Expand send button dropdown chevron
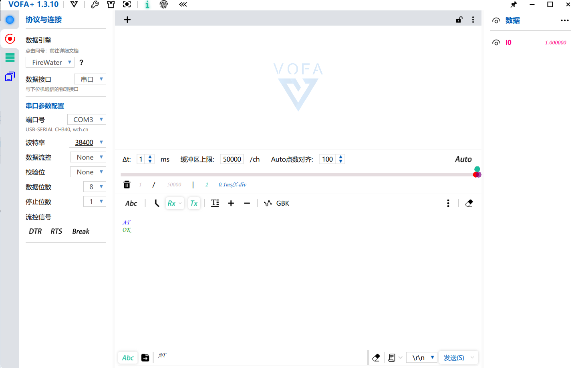Screen dimensions: 576x368 click(472, 358)
